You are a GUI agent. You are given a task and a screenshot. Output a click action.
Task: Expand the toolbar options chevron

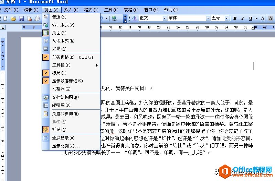coord(125,19)
